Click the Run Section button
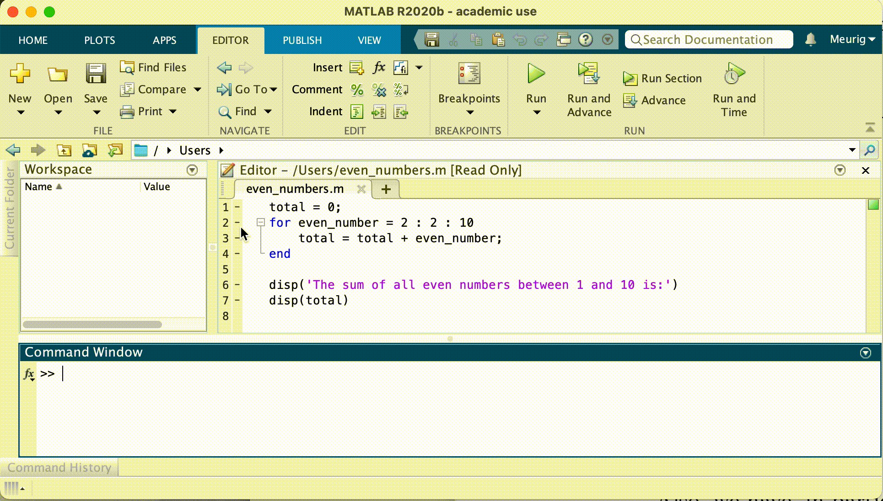This screenshot has height=501, width=883. (x=662, y=78)
